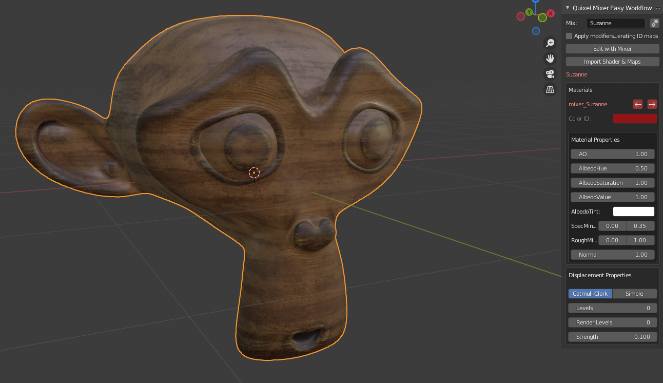Click the red Suzanne object label

(577, 74)
